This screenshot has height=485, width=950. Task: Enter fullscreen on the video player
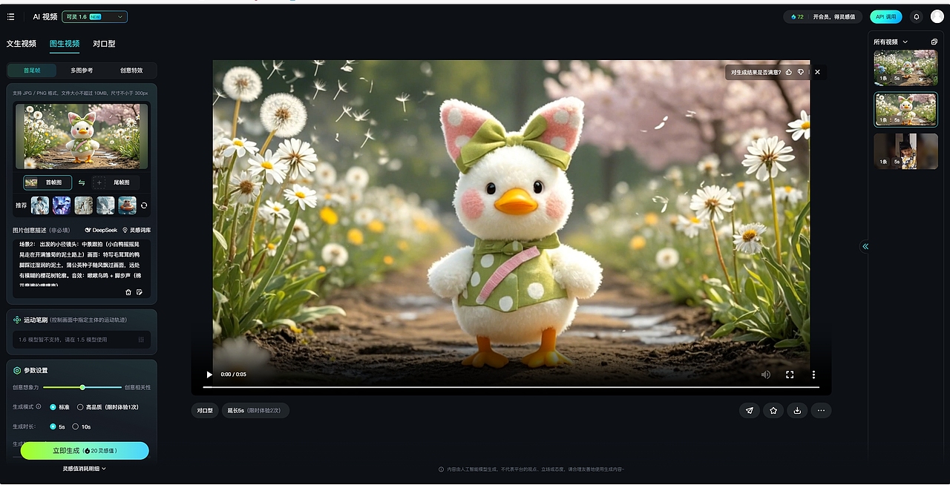[x=790, y=375]
